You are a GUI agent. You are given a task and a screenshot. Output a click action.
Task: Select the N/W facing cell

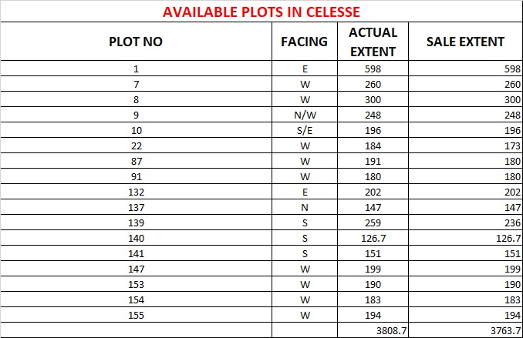pos(305,115)
